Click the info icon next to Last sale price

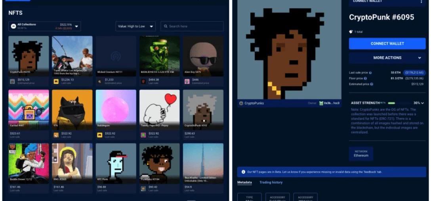(370, 73)
